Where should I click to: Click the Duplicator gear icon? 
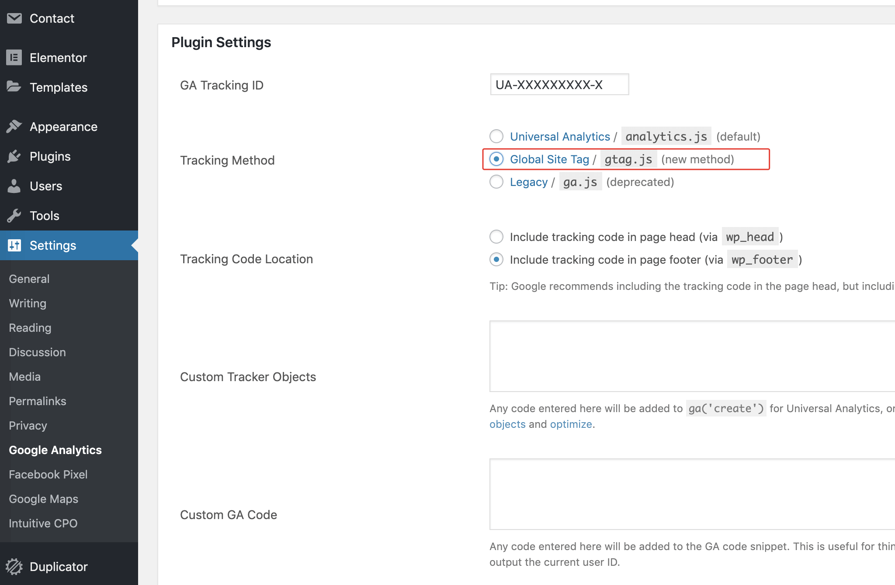14,567
